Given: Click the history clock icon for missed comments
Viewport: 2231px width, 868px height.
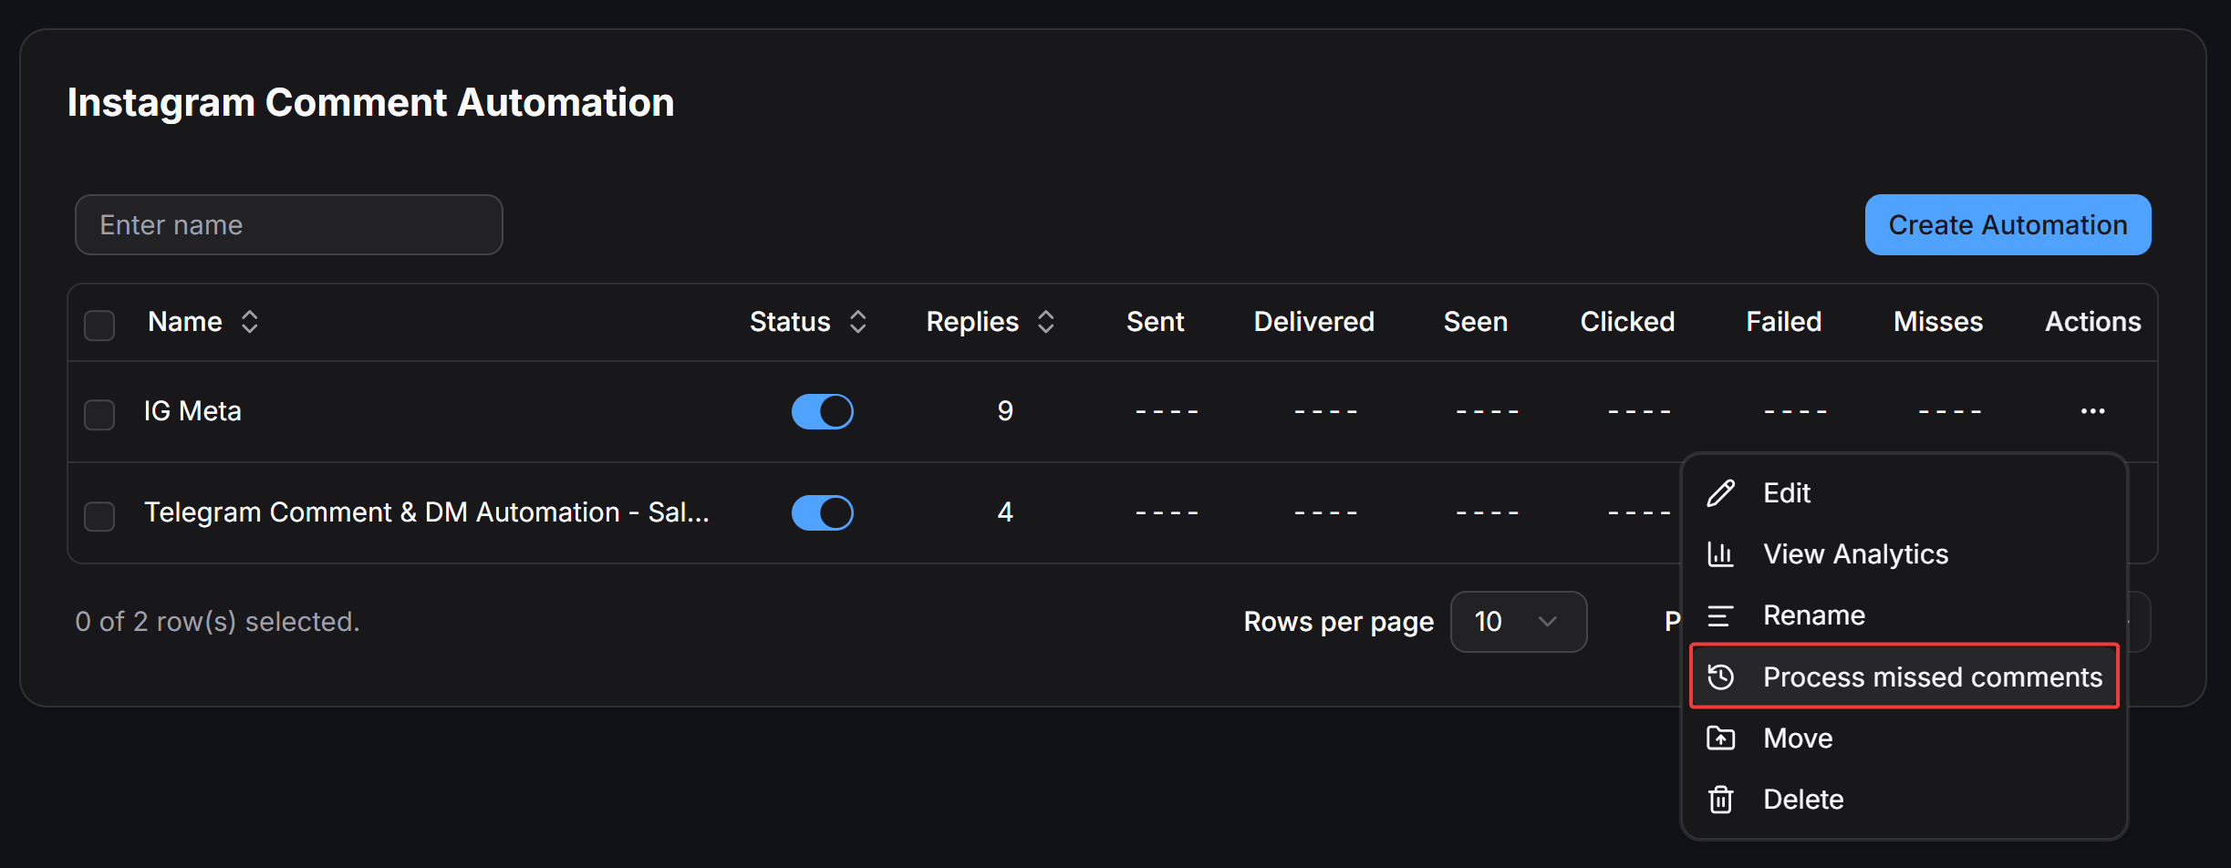Looking at the screenshot, I should [x=1720, y=677].
